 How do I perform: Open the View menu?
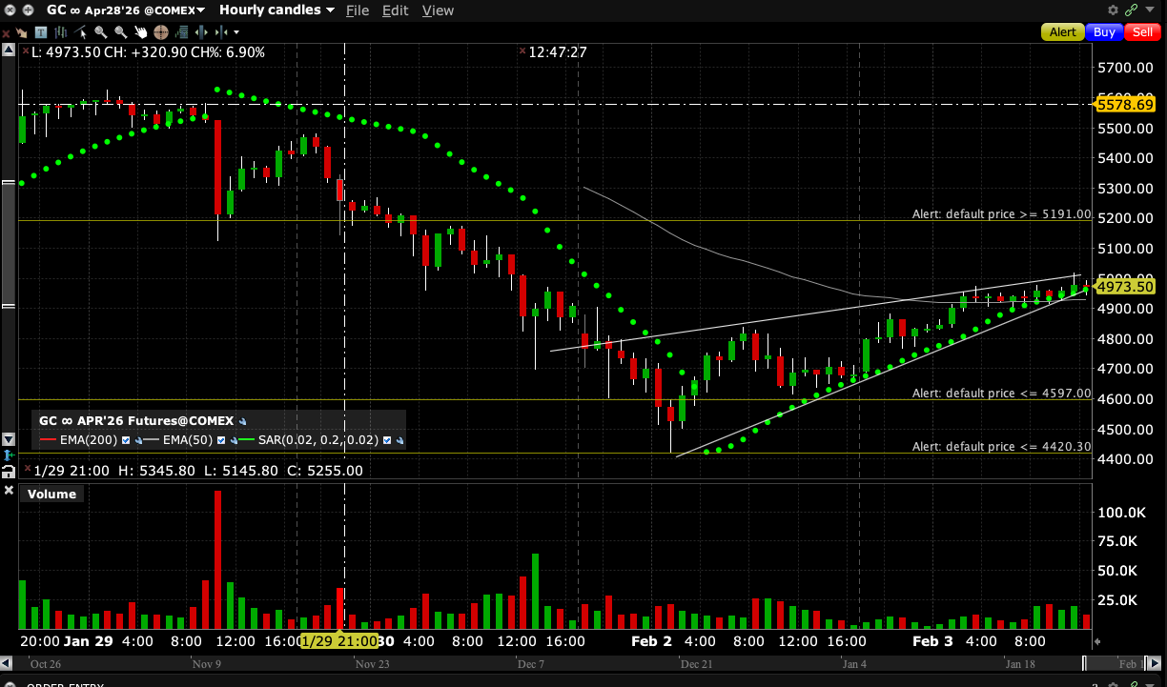pos(438,10)
